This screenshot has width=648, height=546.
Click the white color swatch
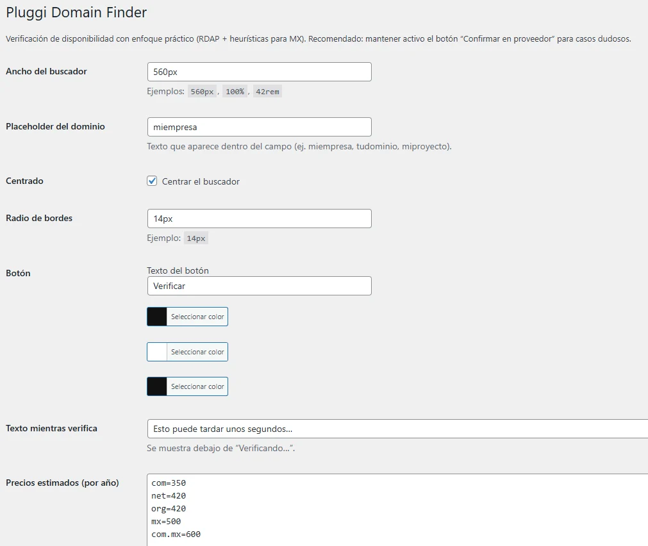[157, 352]
